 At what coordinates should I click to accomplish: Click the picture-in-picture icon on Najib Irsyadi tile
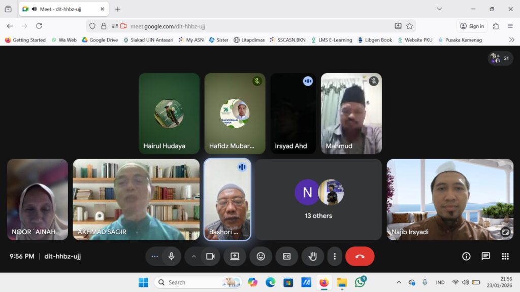click(505, 232)
